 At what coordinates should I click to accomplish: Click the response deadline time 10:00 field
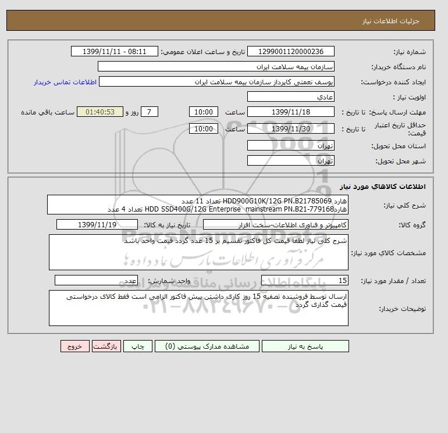coord(204,112)
